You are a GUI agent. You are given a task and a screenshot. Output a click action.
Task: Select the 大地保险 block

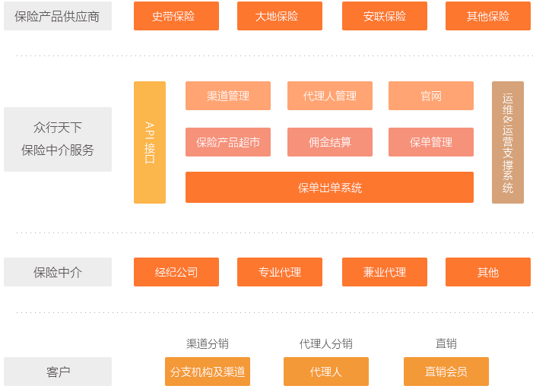point(279,16)
